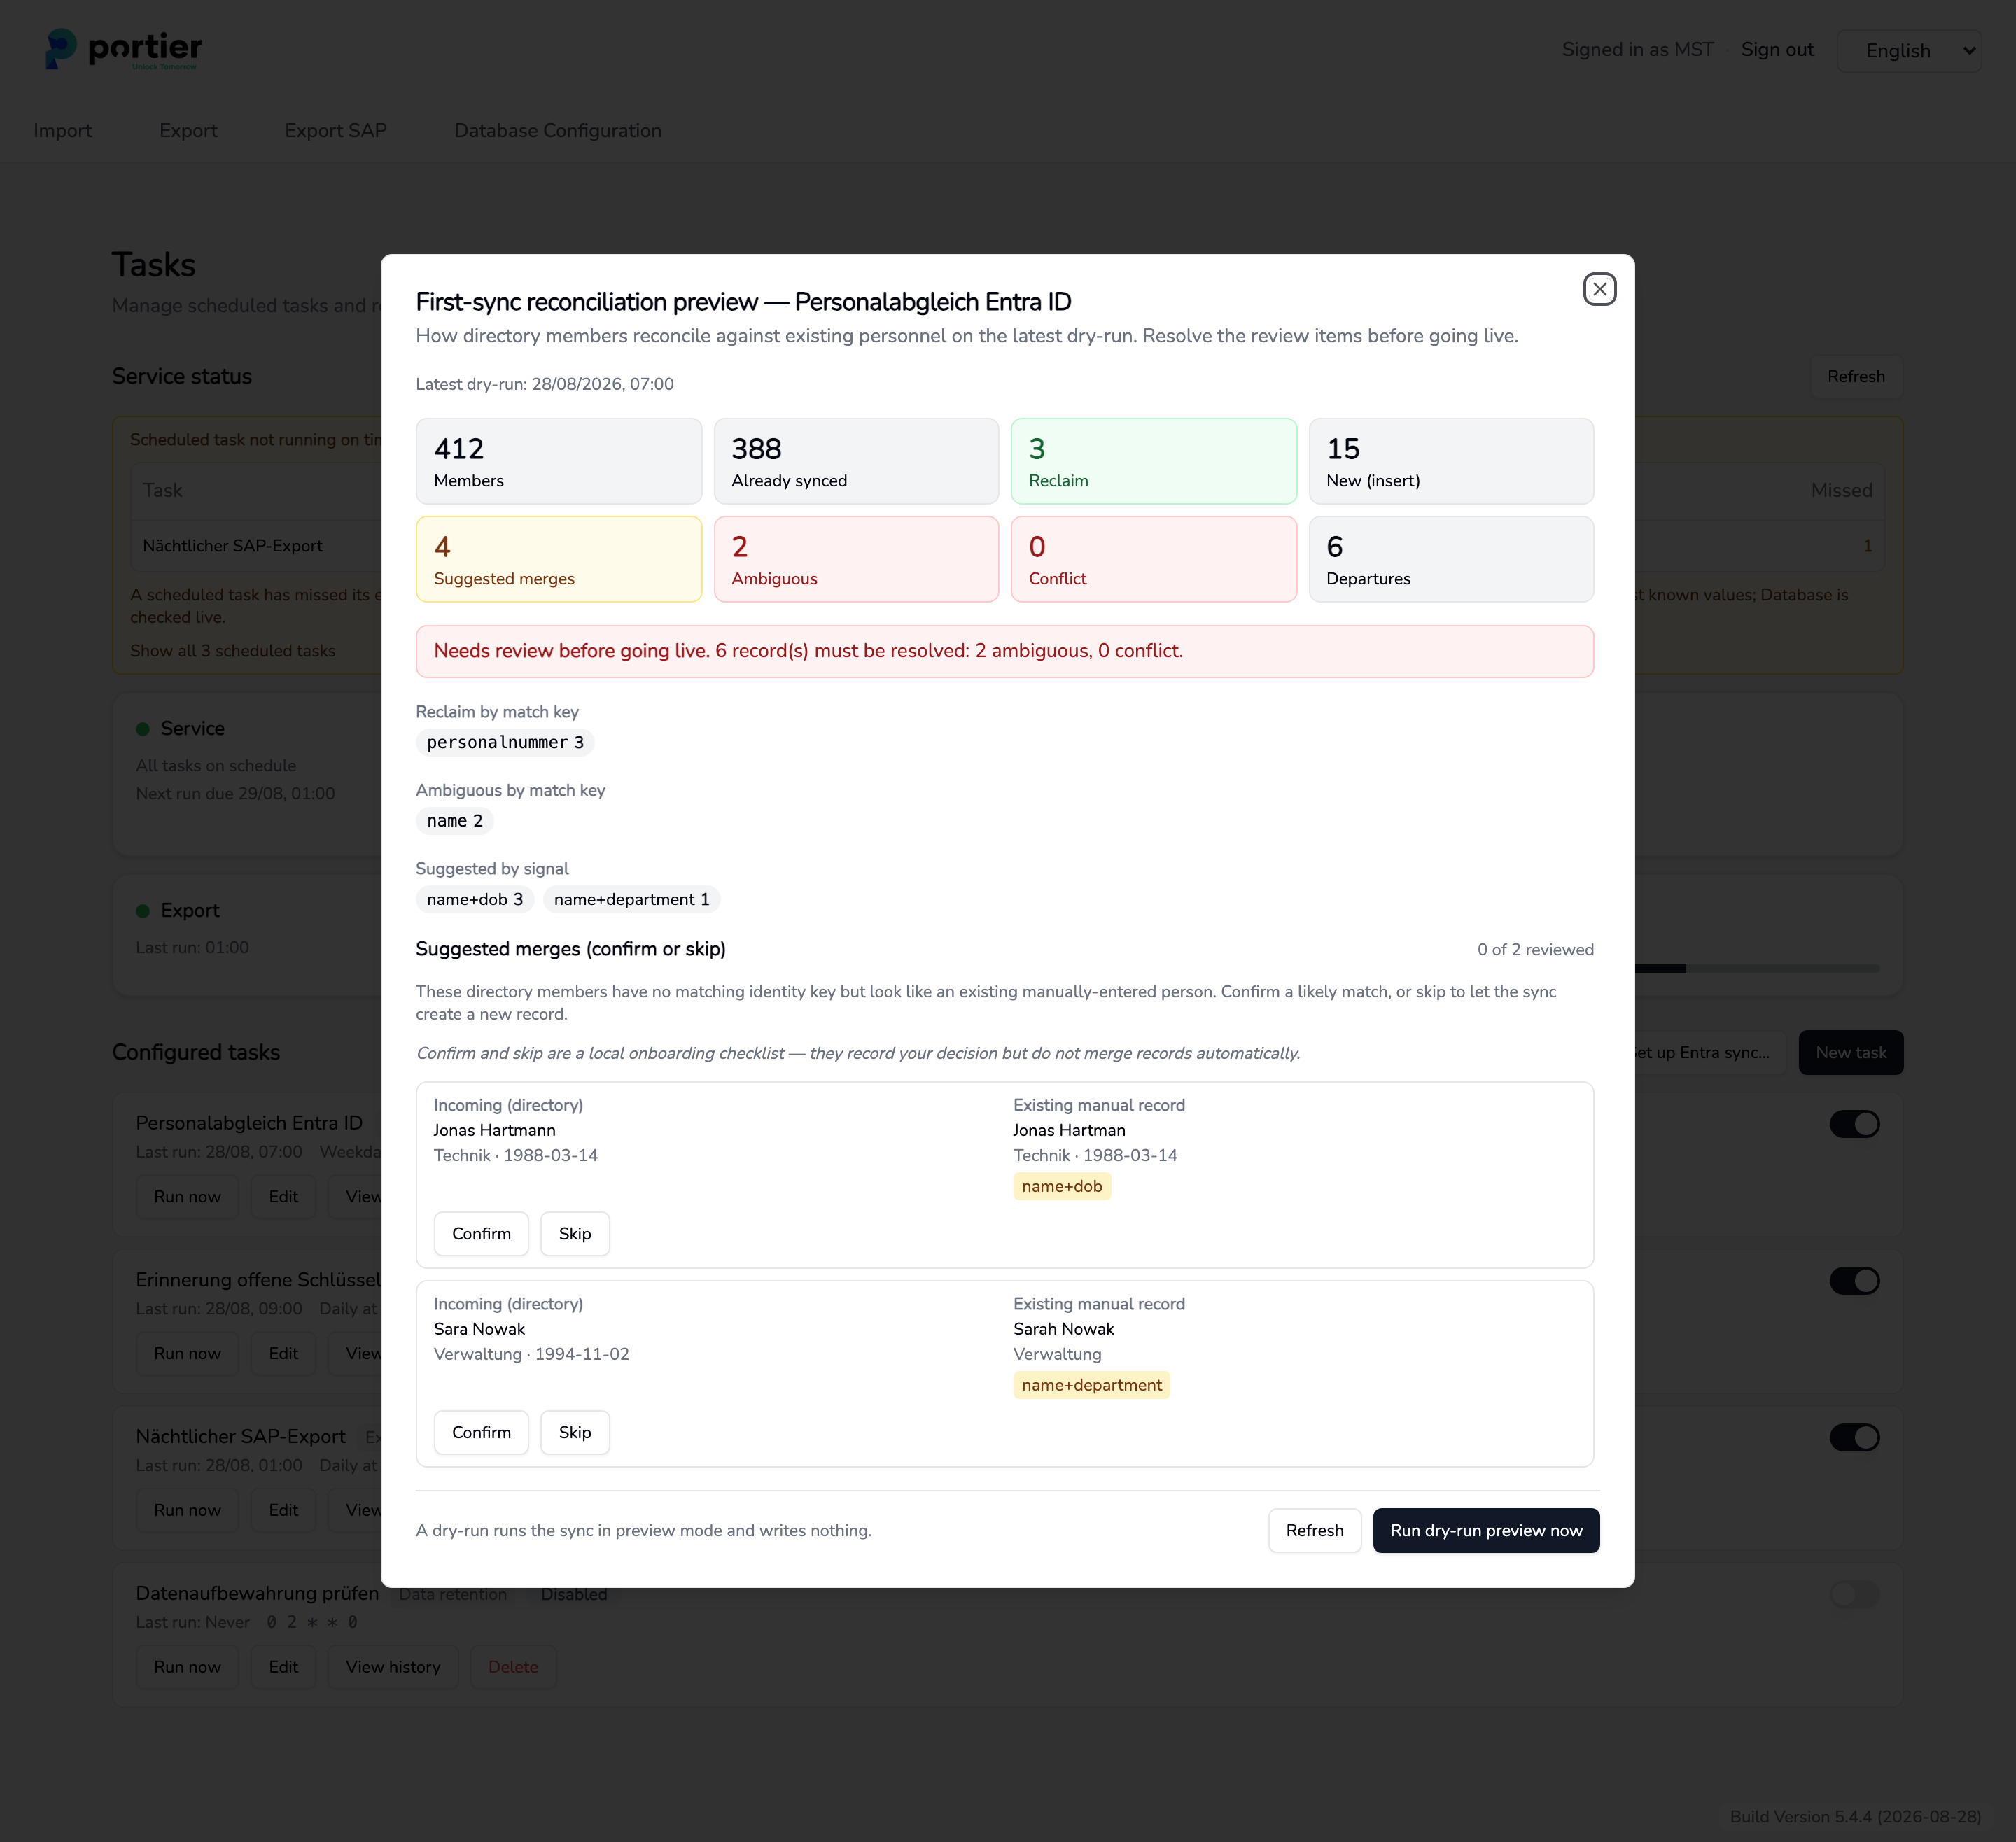Open the Import menu

coord(62,130)
